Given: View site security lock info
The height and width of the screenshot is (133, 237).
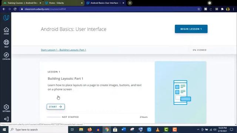Looking at the screenshot, I should click(22, 9).
